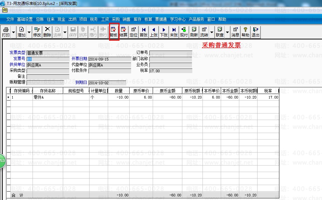The height and width of the screenshot is (200, 322).
Task: Click the 开票日期 date field
Action: coord(109,59)
